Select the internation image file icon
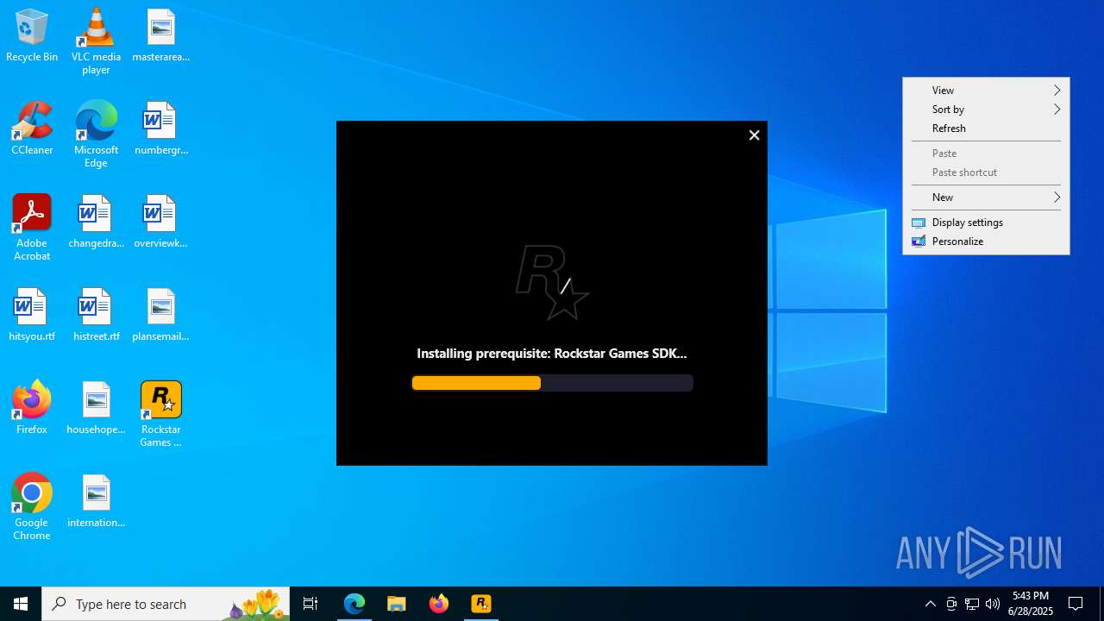 pos(96,501)
